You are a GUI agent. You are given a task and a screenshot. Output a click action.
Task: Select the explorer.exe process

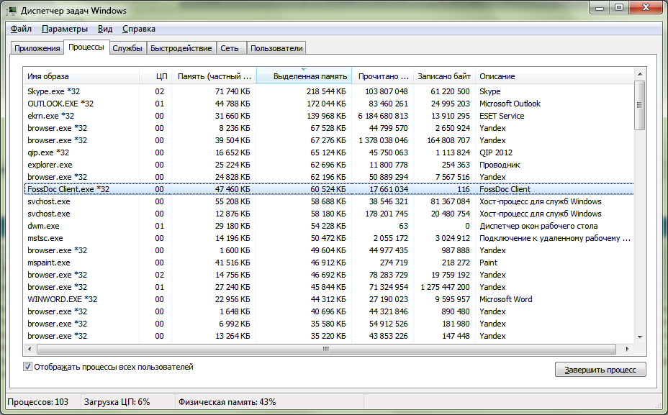pos(328,165)
